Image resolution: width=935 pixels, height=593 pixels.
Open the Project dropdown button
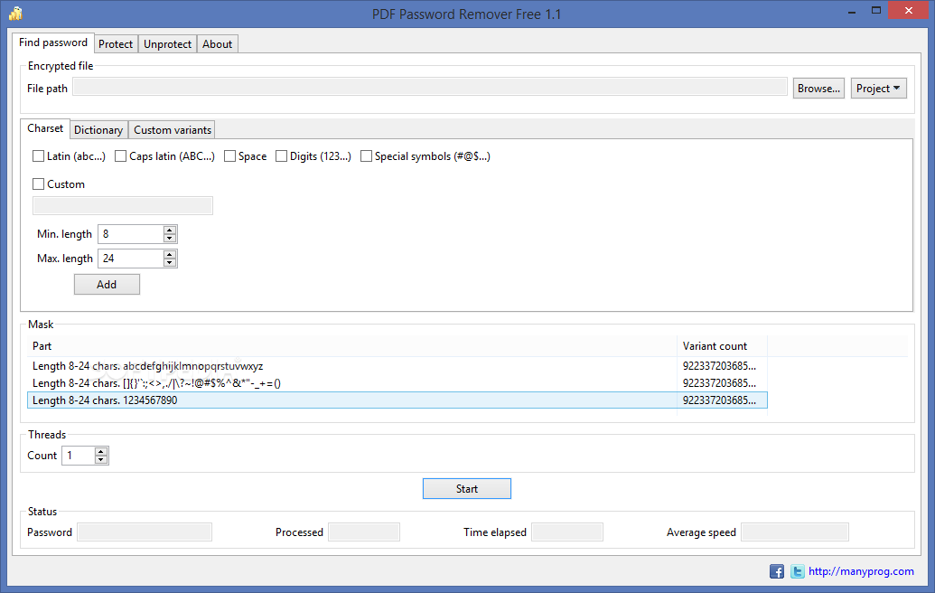[x=878, y=89]
